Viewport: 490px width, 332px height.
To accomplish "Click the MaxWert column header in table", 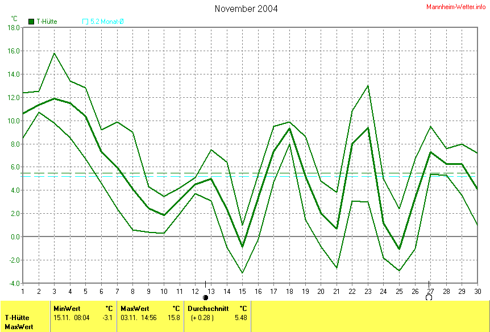I will 134,308.
